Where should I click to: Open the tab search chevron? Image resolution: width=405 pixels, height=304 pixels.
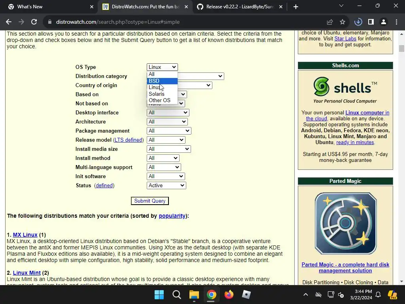click(x=341, y=6)
